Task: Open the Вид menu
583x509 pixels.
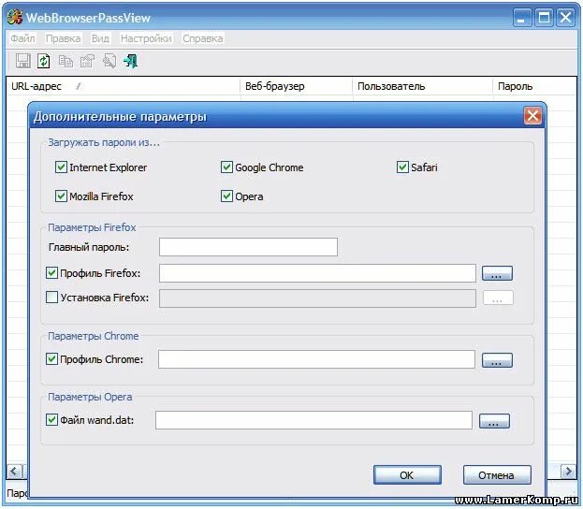Action: [100, 38]
